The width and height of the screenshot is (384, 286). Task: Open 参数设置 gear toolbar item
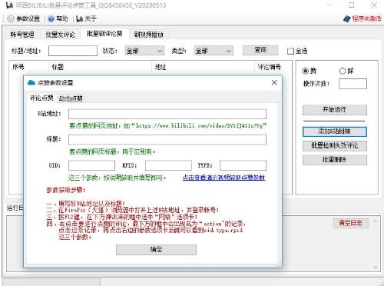coord(24,18)
